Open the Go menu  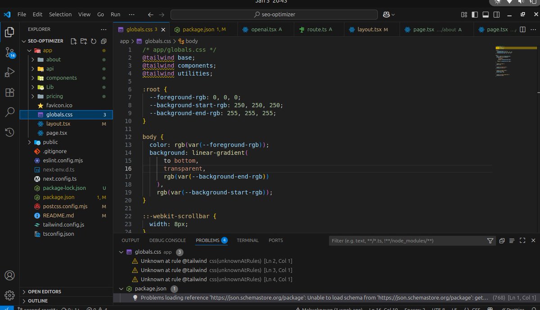pyautogui.click(x=100, y=14)
